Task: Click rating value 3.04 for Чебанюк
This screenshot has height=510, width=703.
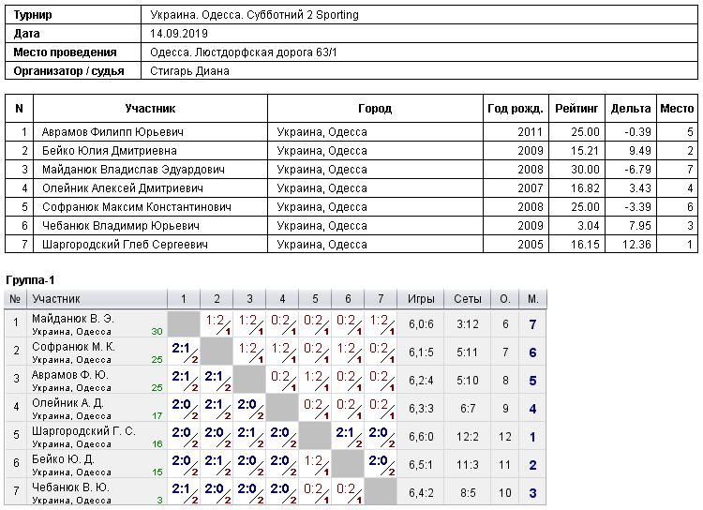Action: pyautogui.click(x=589, y=226)
